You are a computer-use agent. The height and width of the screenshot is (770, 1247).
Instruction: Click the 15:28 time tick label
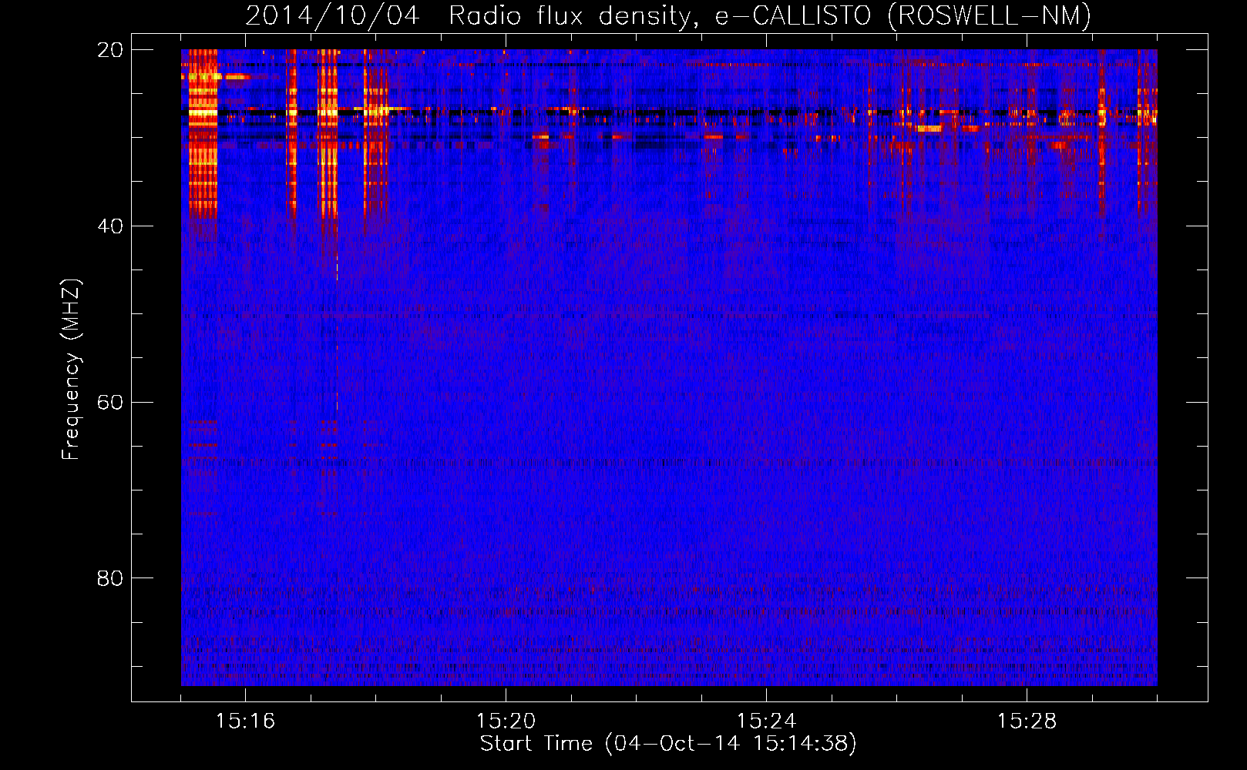(x=1027, y=721)
